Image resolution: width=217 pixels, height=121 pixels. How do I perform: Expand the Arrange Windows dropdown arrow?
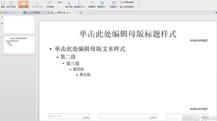tap(106, 7)
